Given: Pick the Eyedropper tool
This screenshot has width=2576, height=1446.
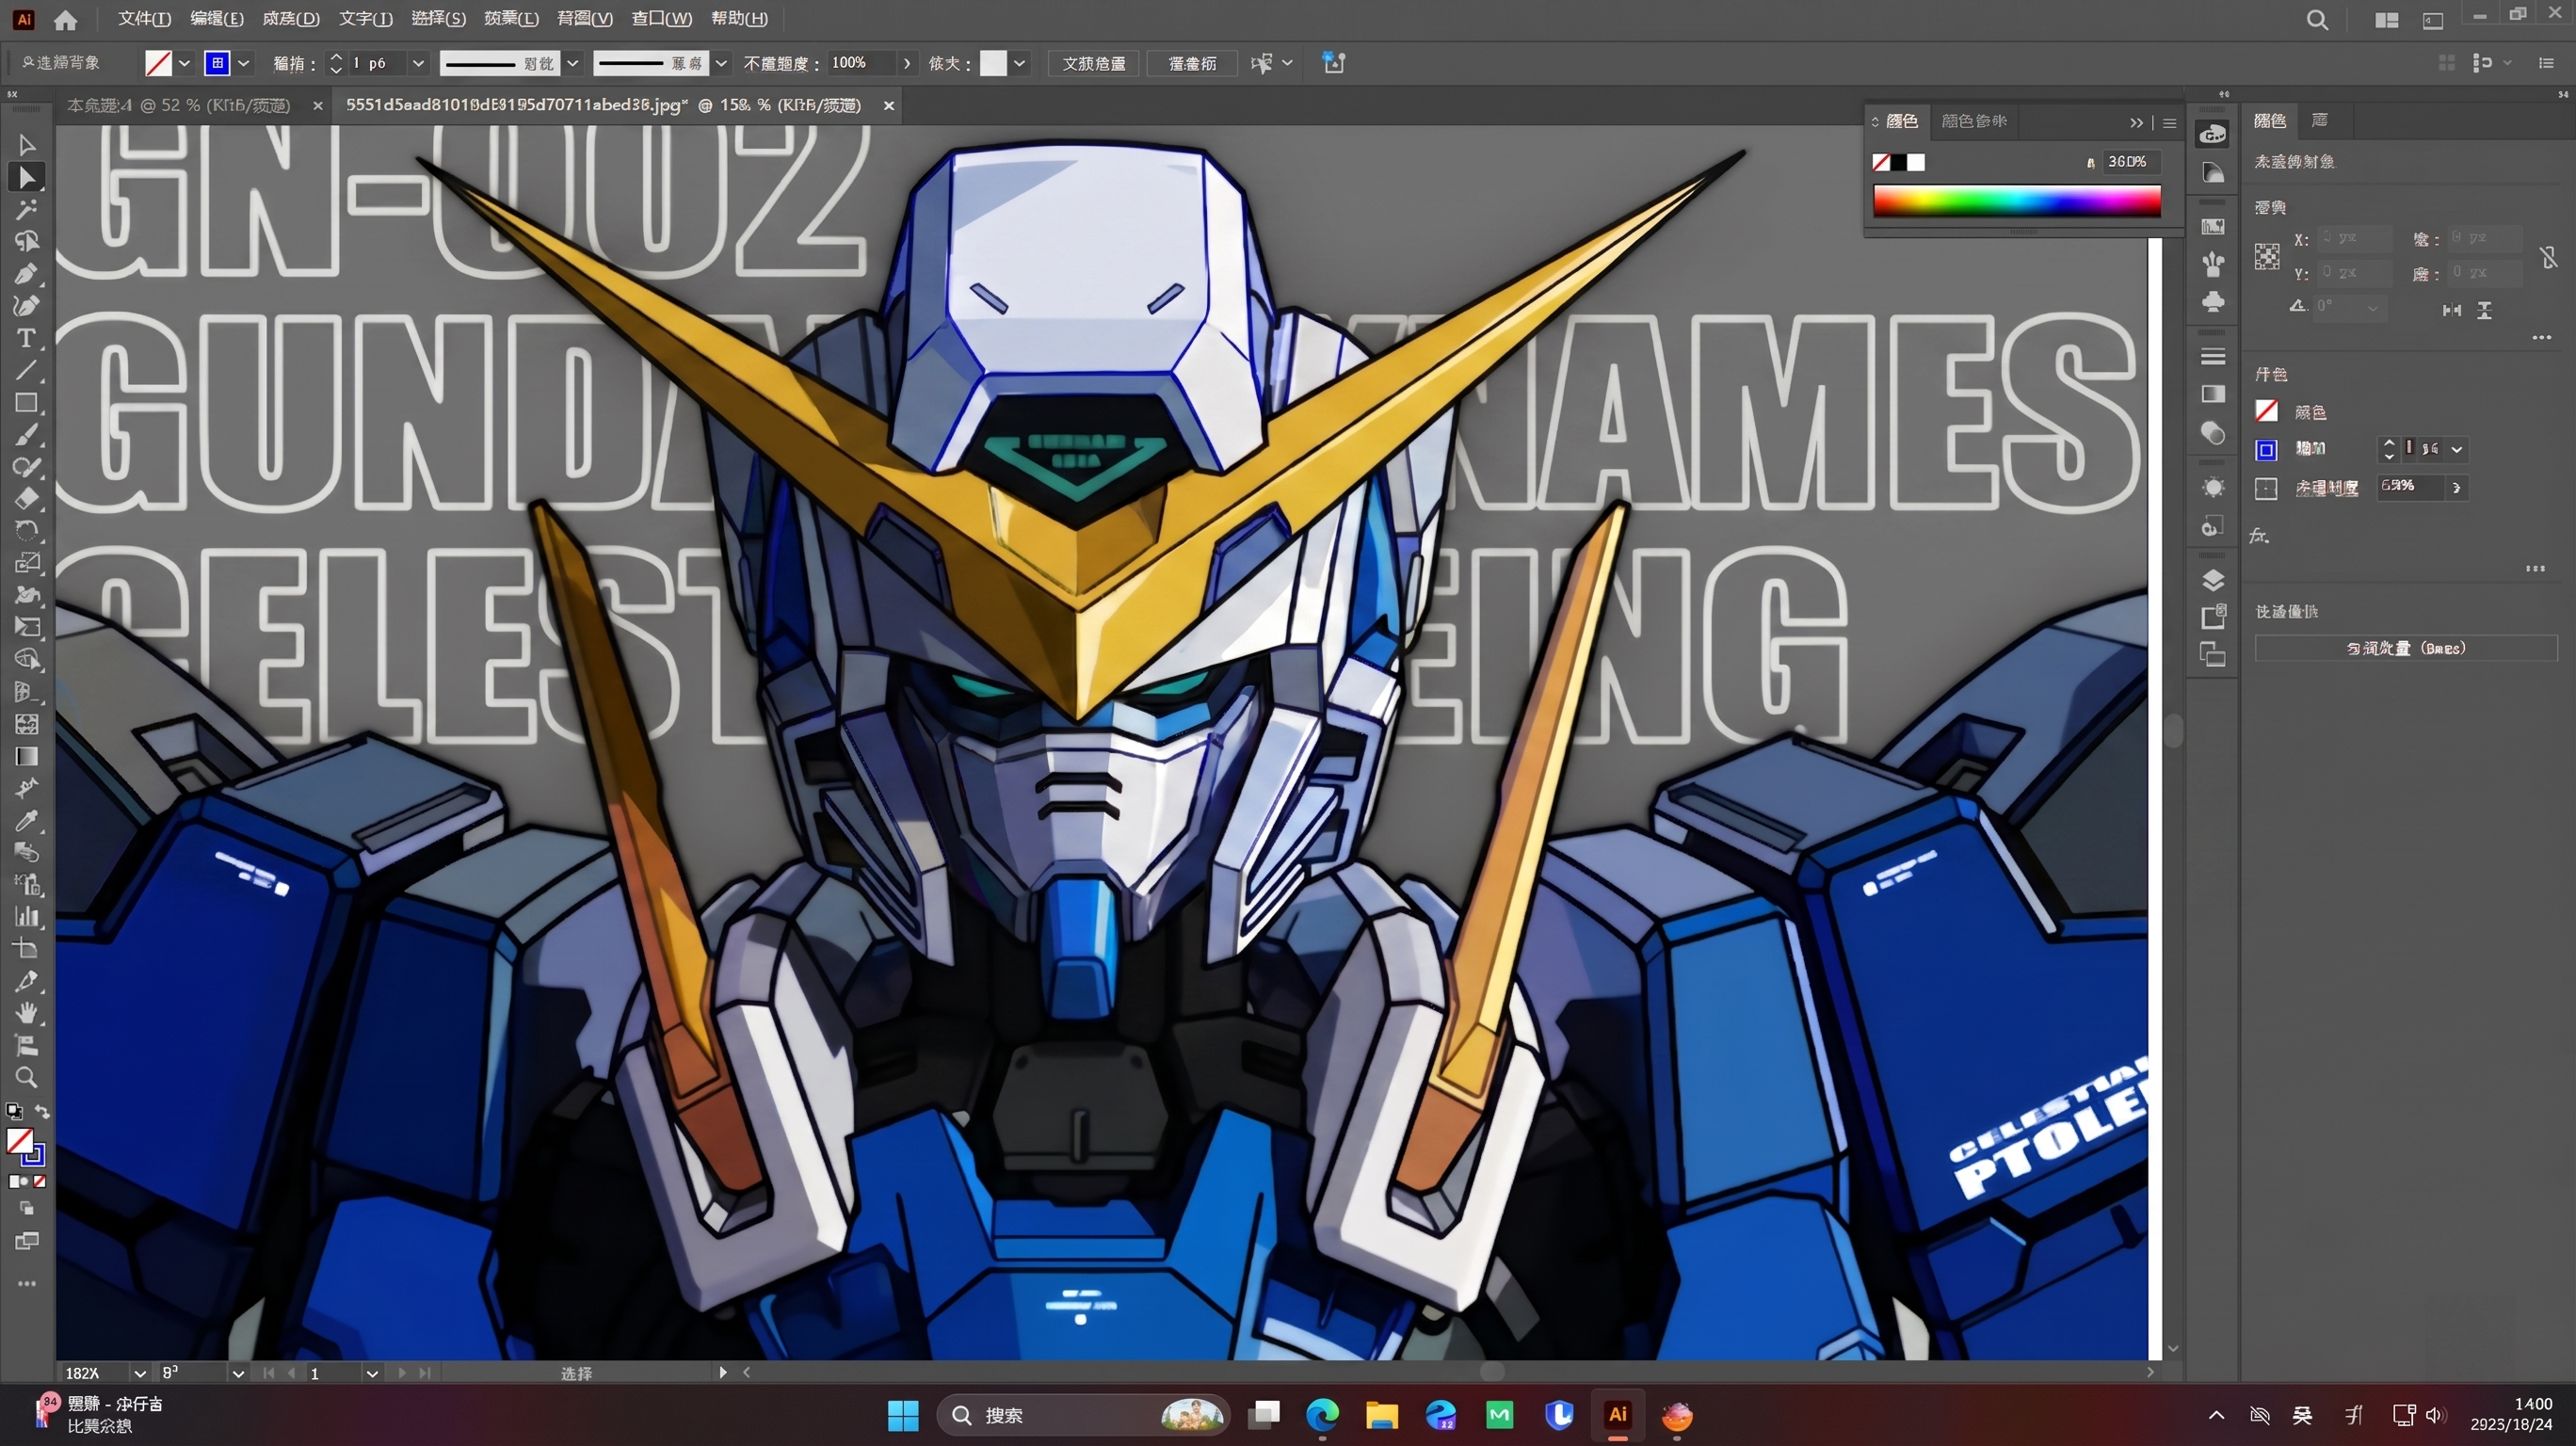Looking at the screenshot, I should coord(27,821).
